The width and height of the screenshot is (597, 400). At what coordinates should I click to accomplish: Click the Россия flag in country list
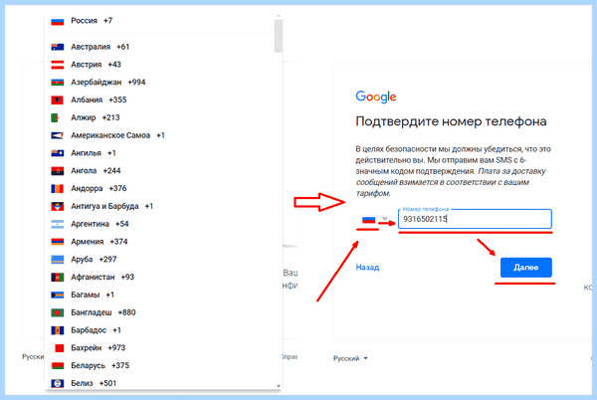(x=58, y=21)
